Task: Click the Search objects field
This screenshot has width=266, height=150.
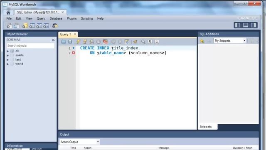Action: click(30, 45)
